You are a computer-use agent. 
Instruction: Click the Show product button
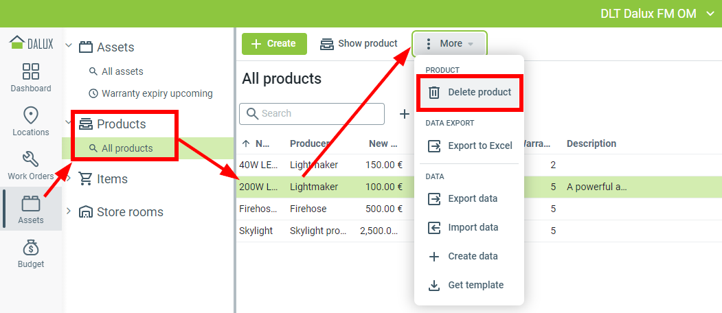point(359,43)
